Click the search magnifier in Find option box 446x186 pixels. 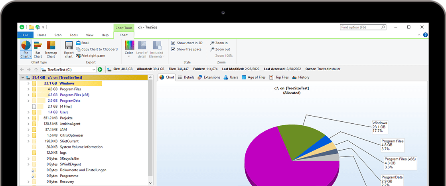(383, 27)
